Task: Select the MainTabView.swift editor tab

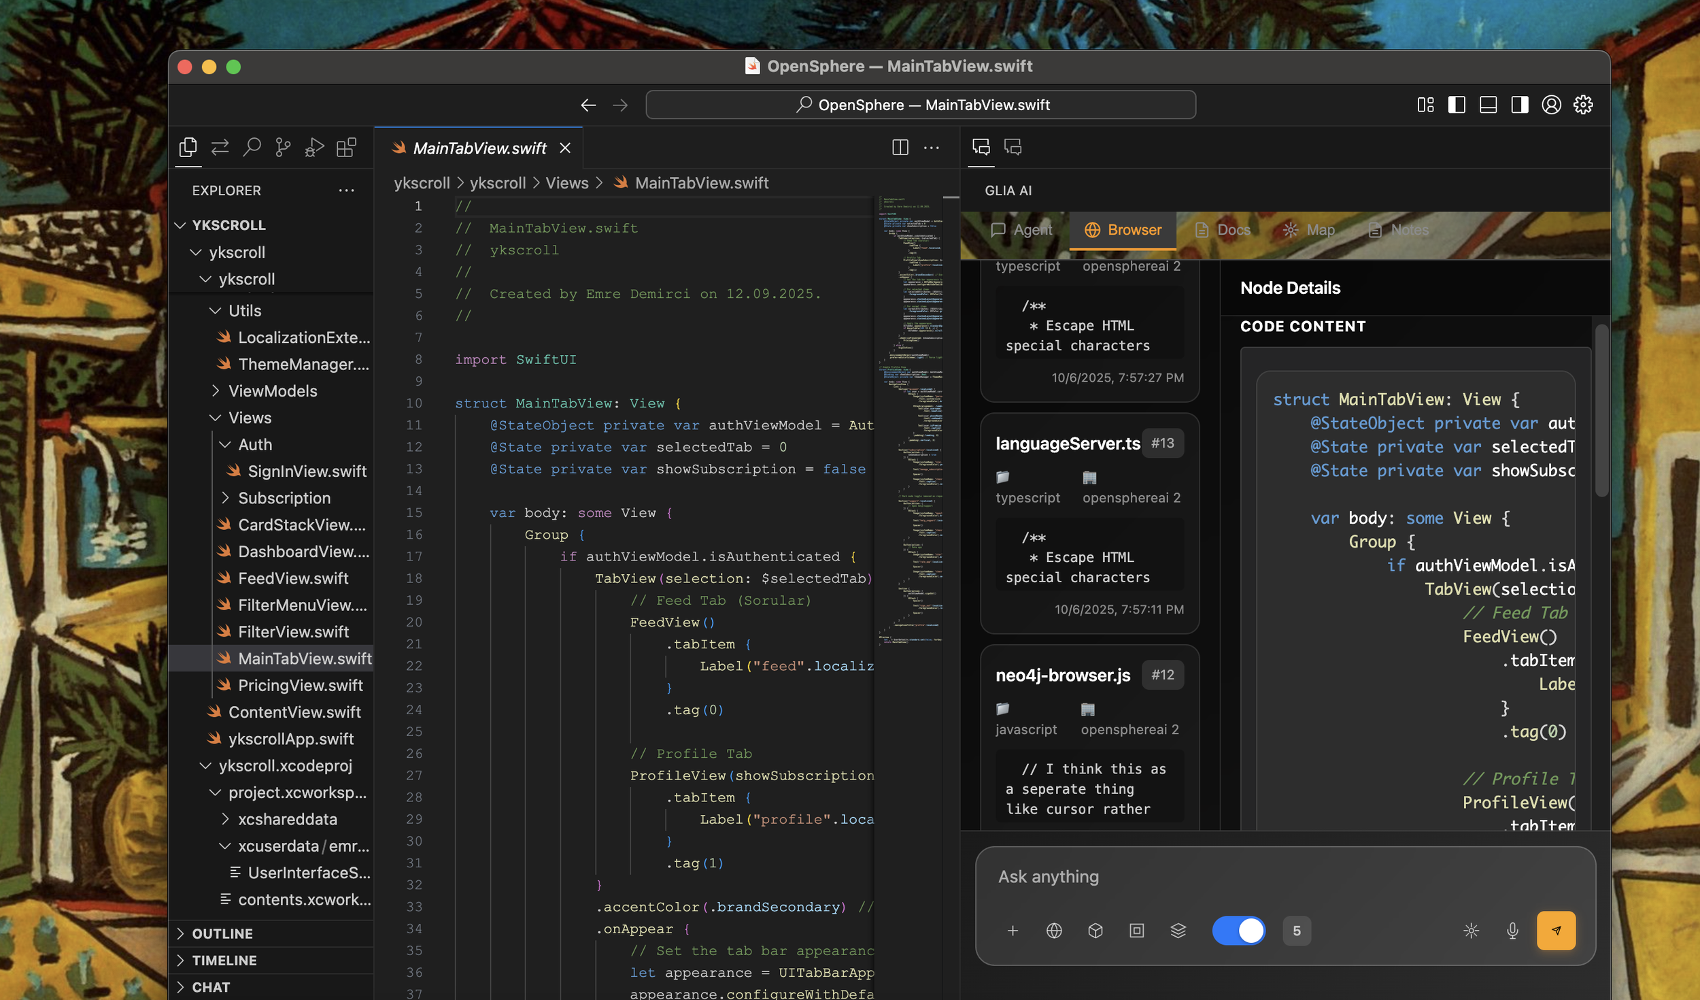Action: pos(479,148)
